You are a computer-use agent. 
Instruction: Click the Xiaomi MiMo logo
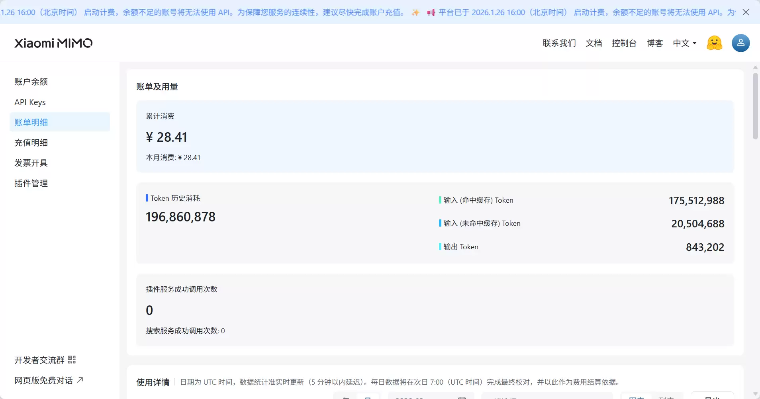[53, 43]
